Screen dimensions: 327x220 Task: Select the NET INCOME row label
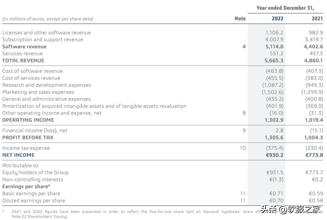pyautogui.click(x=18, y=155)
